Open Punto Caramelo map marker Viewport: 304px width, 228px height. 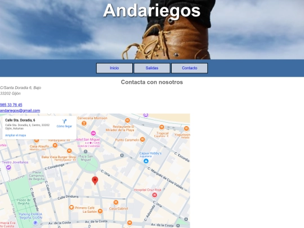coord(142,140)
